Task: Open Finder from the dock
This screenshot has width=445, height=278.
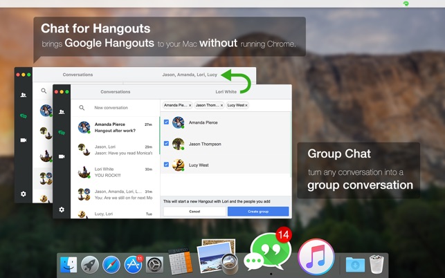Action: (x=69, y=265)
